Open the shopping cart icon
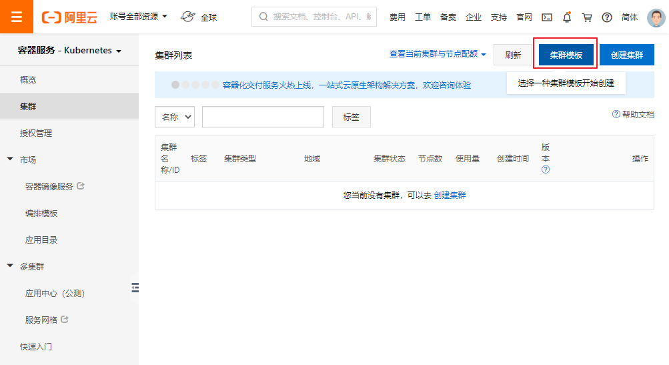This screenshot has width=669, height=365. (x=587, y=17)
